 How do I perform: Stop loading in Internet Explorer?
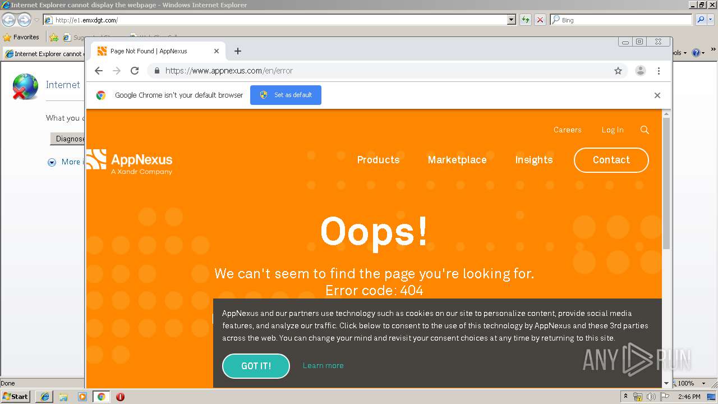540,20
